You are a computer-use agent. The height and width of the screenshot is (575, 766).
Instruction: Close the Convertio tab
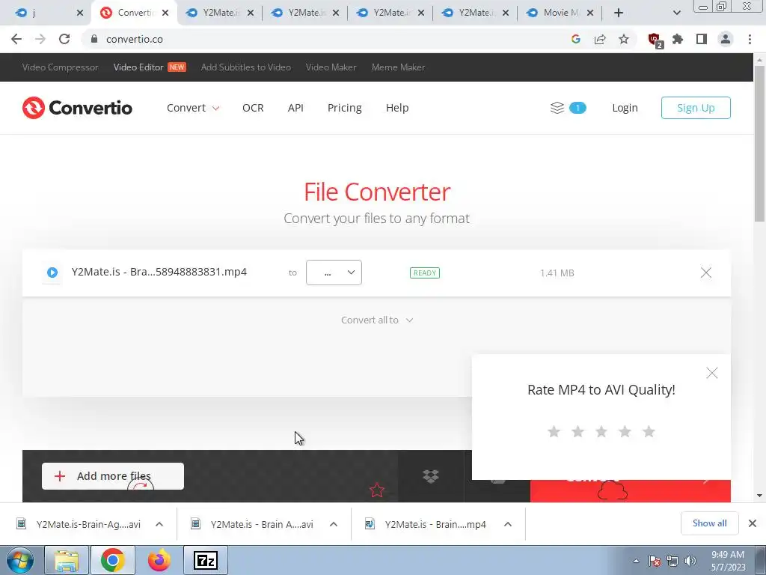(x=165, y=13)
